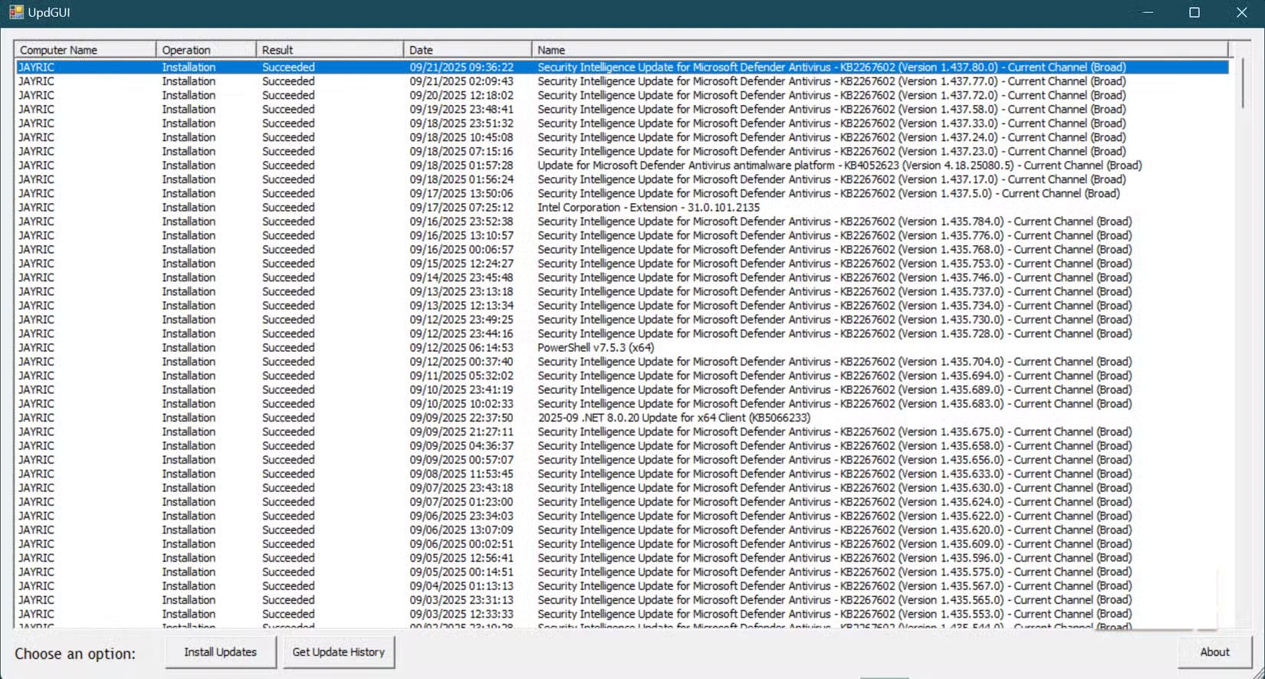Select the row dated 09/04/2025 01:13:13
The width and height of the screenshot is (1265, 679).
622,586
